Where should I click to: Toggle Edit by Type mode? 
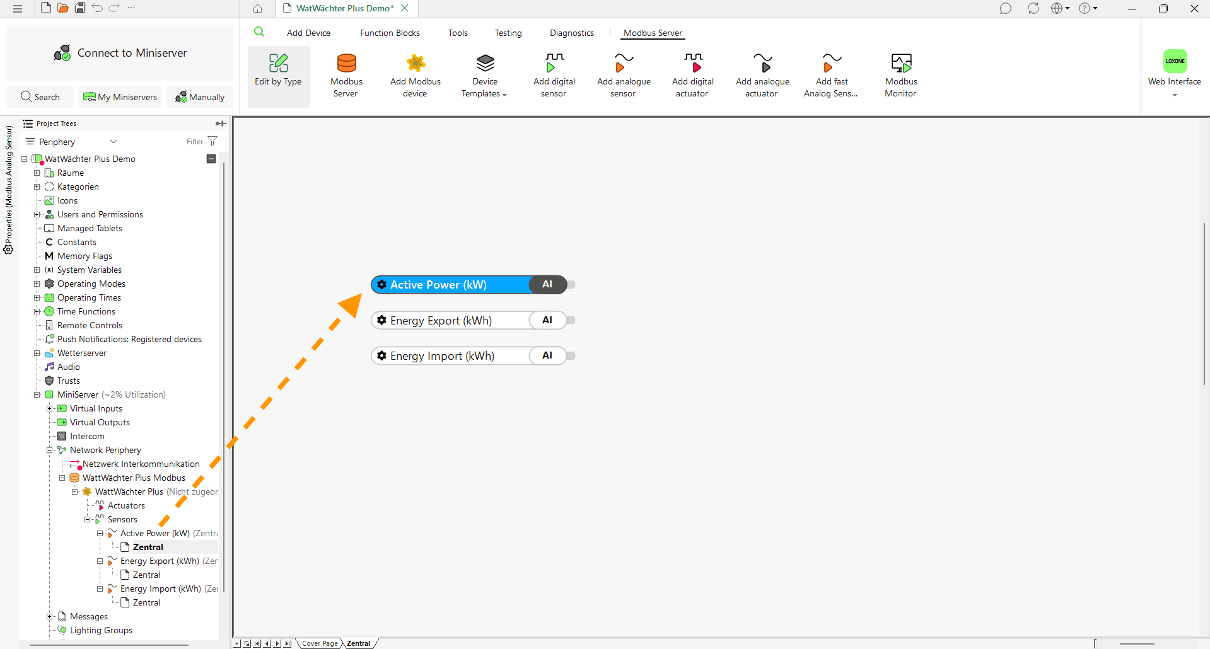coord(278,76)
